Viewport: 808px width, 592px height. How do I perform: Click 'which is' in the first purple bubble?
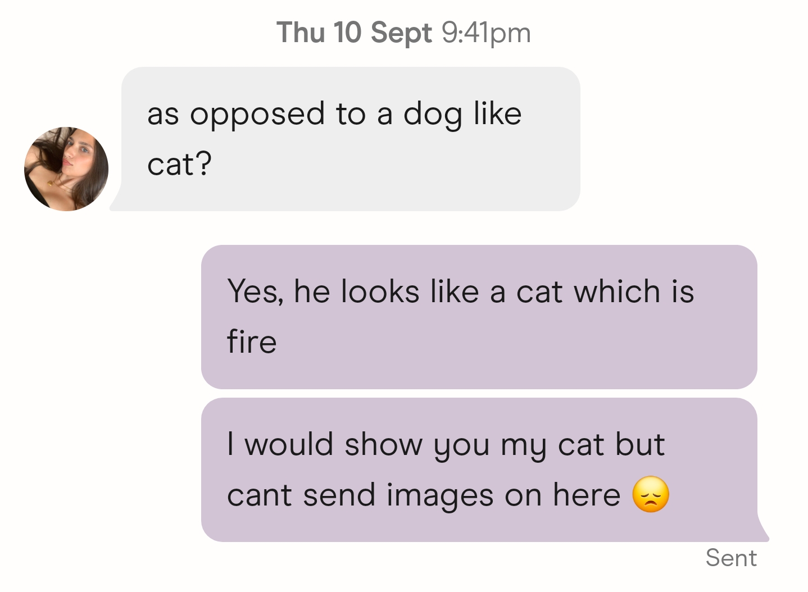pyautogui.click(x=634, y=292)
